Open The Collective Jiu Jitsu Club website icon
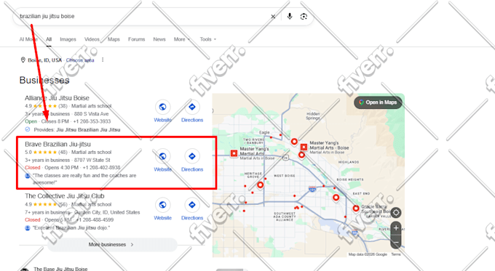The height and width of the screenshot is (271, 495). click(x=162, y=205)
